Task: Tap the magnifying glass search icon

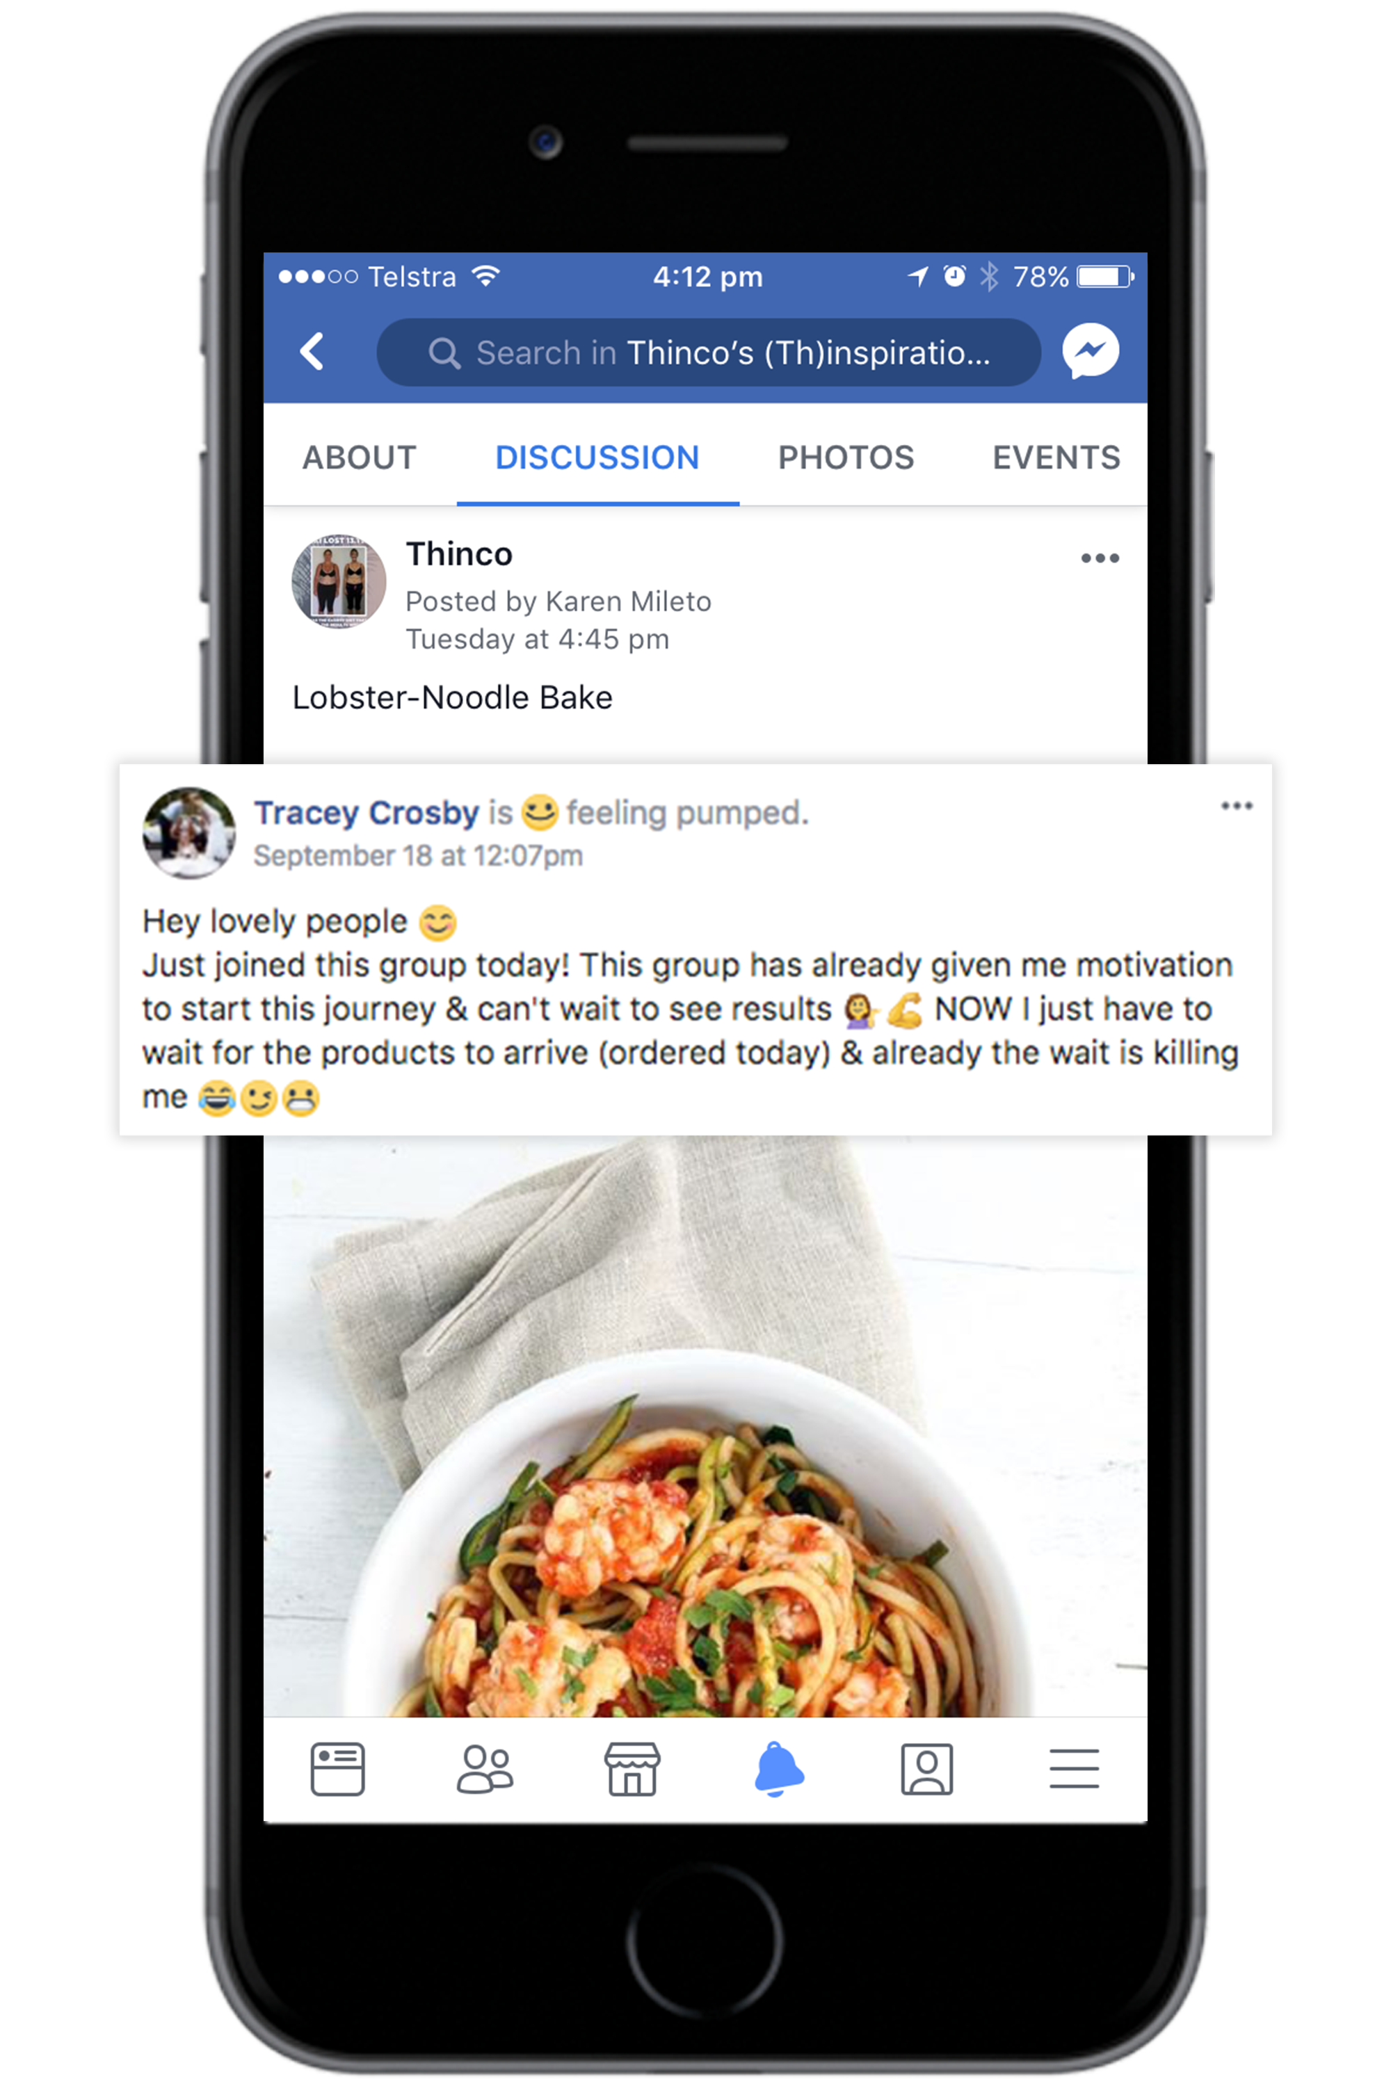Action: (444, 353)
